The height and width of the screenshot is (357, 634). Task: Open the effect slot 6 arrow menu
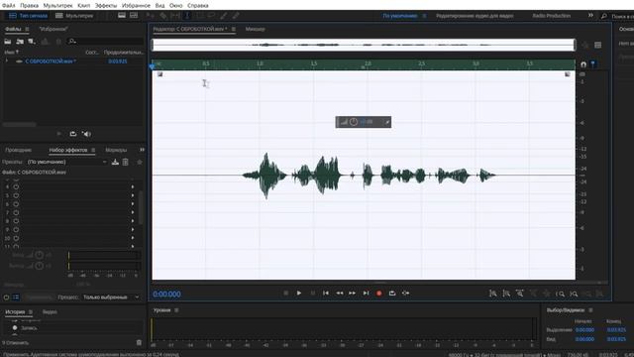pyautogui.click(x=133, y=204)
